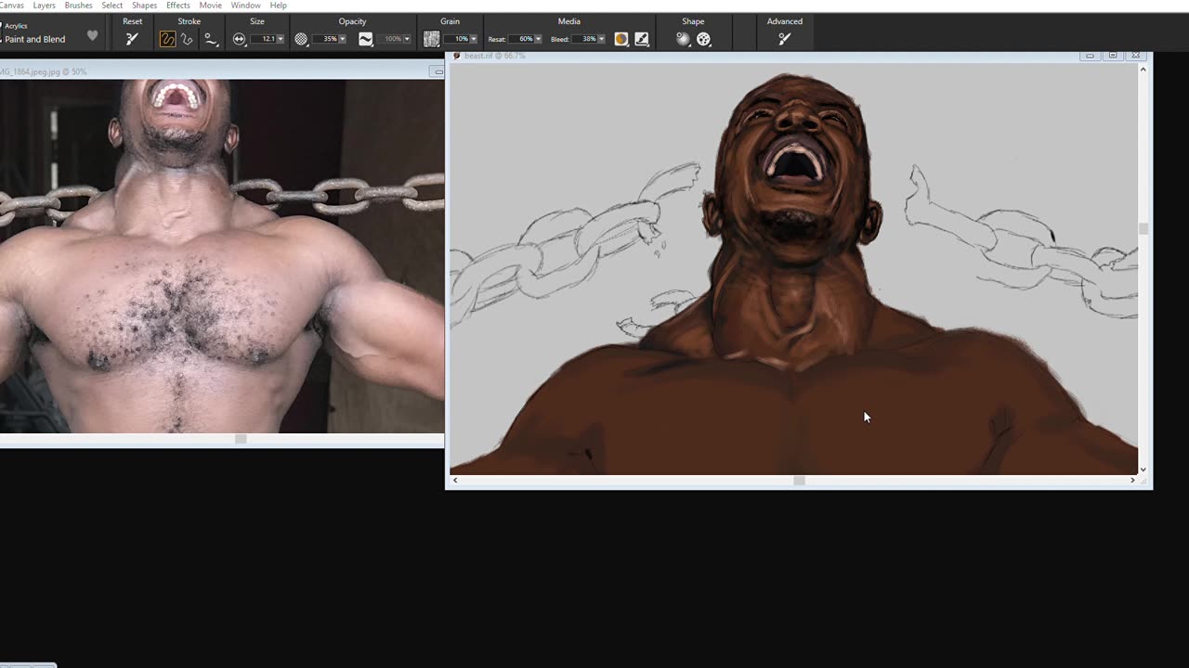Click the reference photo in IMG_1864 window

[222, 256]
